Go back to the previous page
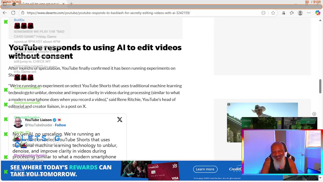The width and height of the screenshot is (323, 182). tap(5, 13)
